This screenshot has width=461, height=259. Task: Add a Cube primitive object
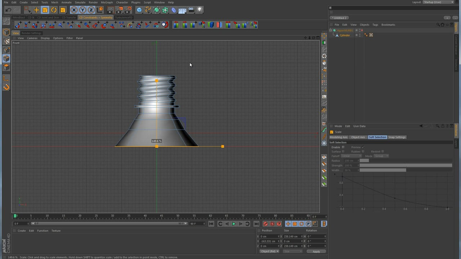pos(139,10)
